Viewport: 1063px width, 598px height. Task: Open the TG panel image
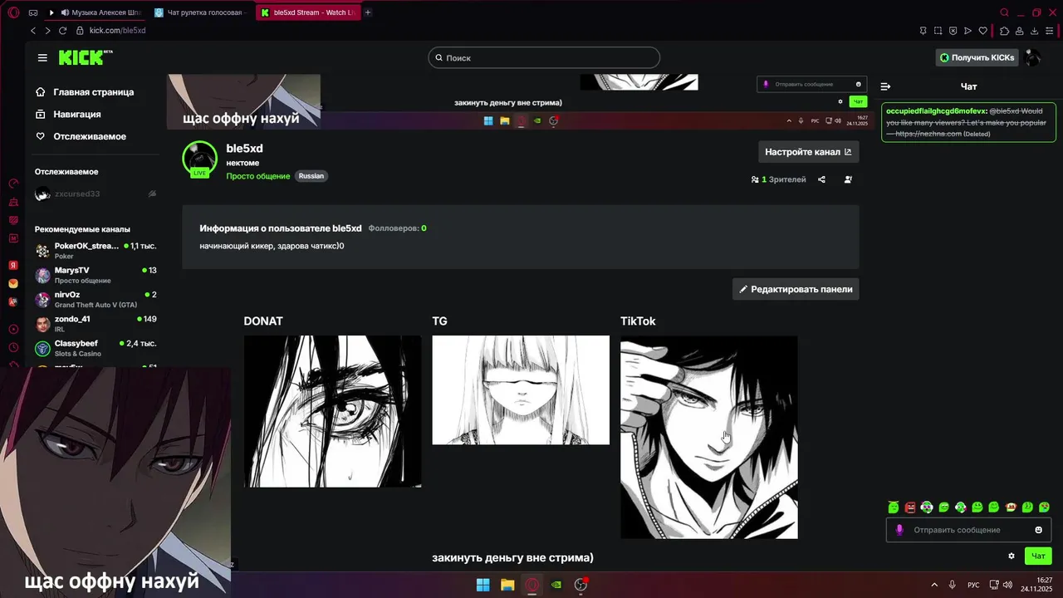[521, 390]
